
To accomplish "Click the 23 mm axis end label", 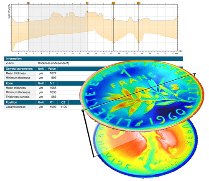I will click(175, 54).
